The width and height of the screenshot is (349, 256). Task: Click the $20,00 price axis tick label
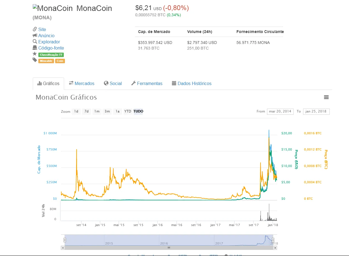click(x=287, y=133)
